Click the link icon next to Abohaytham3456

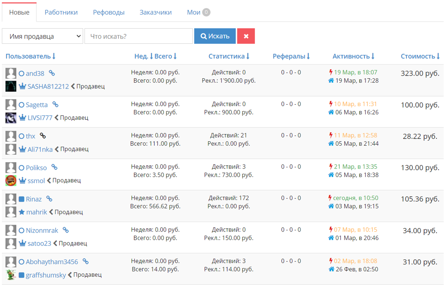[x=86, y=261]
